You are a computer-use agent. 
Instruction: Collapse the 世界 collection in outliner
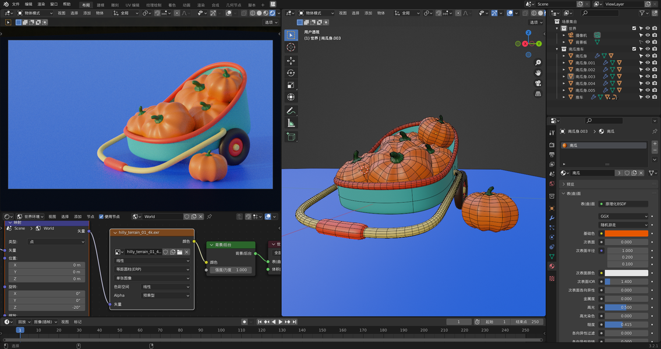(x=557, y=28)
